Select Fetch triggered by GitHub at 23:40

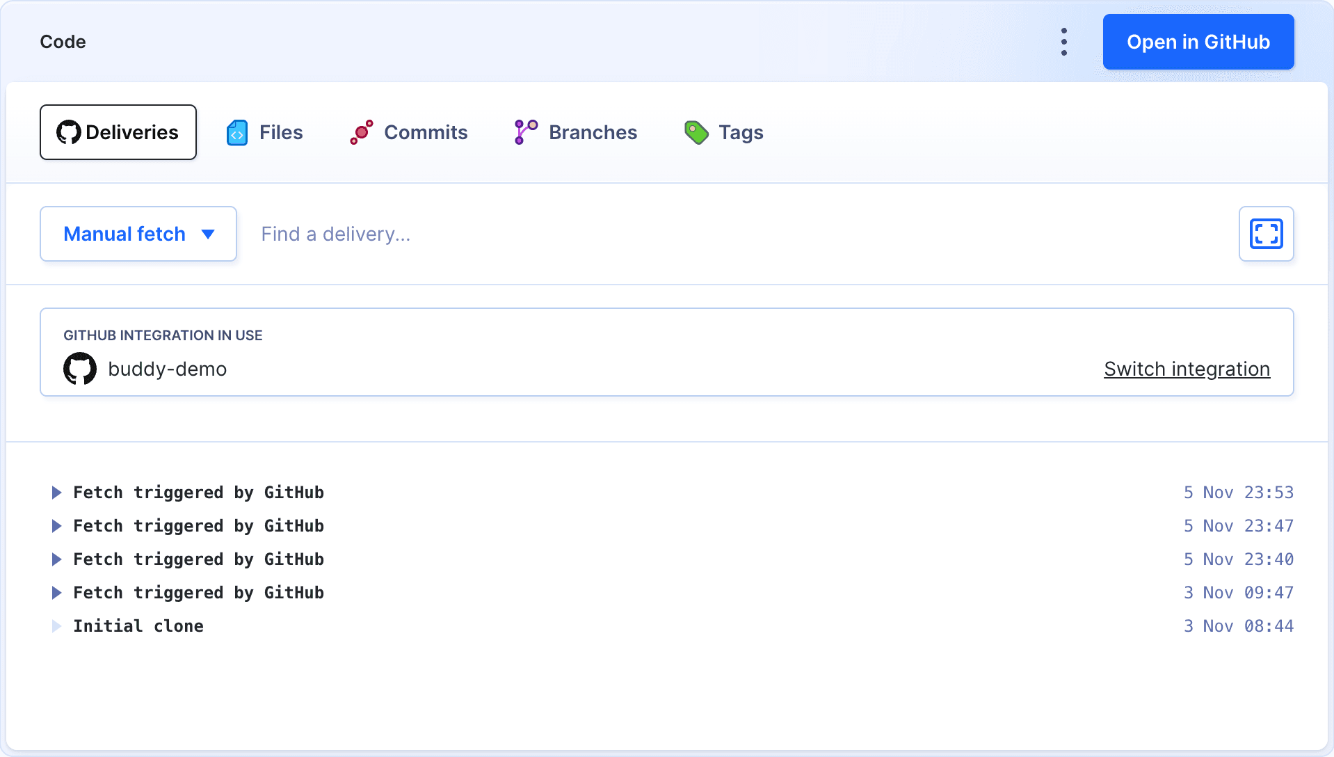(x=199, y=559)
